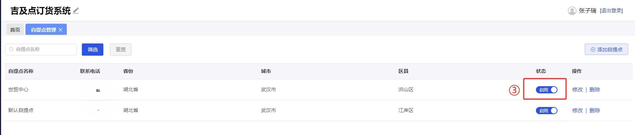
Task: Click the 重置 reset button
Action: tap(121, 50)
